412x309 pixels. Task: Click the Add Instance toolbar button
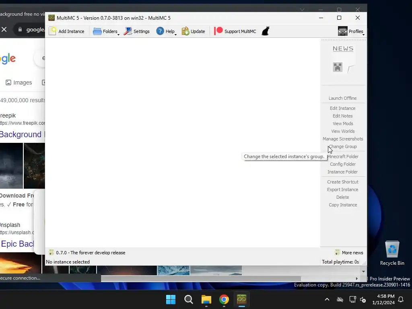pos(67,31)
